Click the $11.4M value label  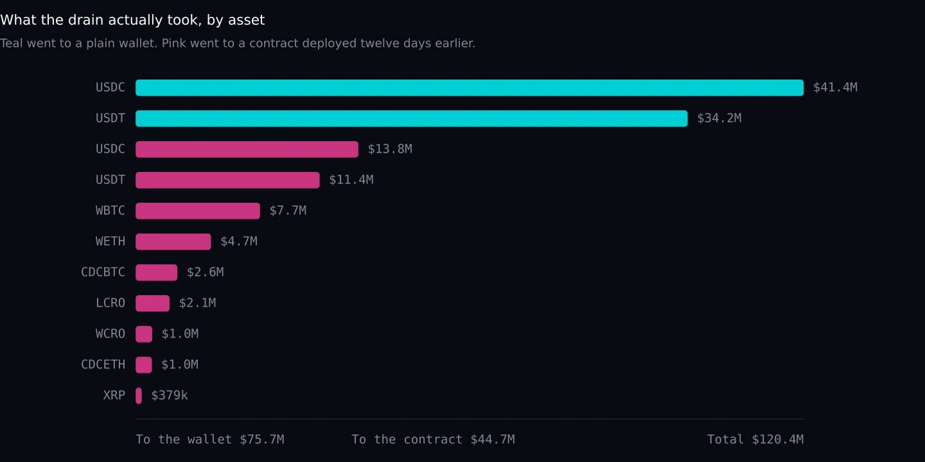351,180
